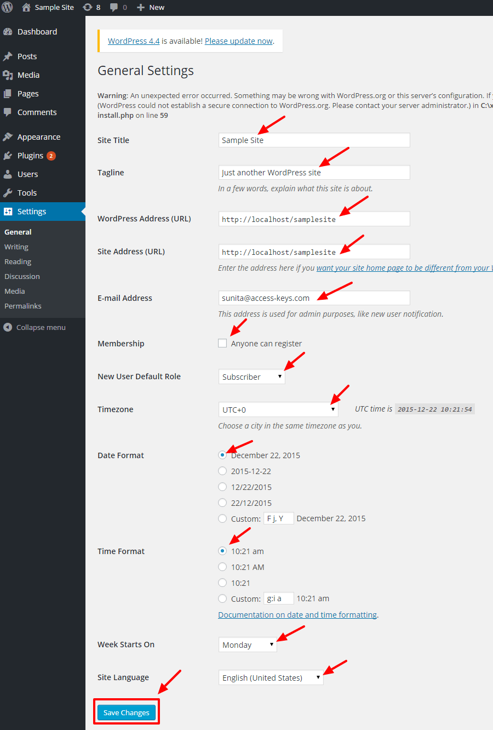This screenshot has width=493, height=730.
Task: Expand the Timezone UTC+0 dropdown
Action: coord(278,409)
